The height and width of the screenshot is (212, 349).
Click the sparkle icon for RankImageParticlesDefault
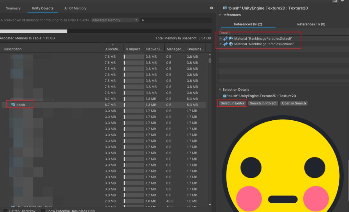click(x=225, y=38)
